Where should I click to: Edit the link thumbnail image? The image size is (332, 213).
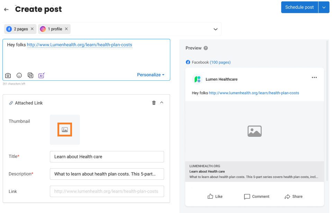(65, 129)
